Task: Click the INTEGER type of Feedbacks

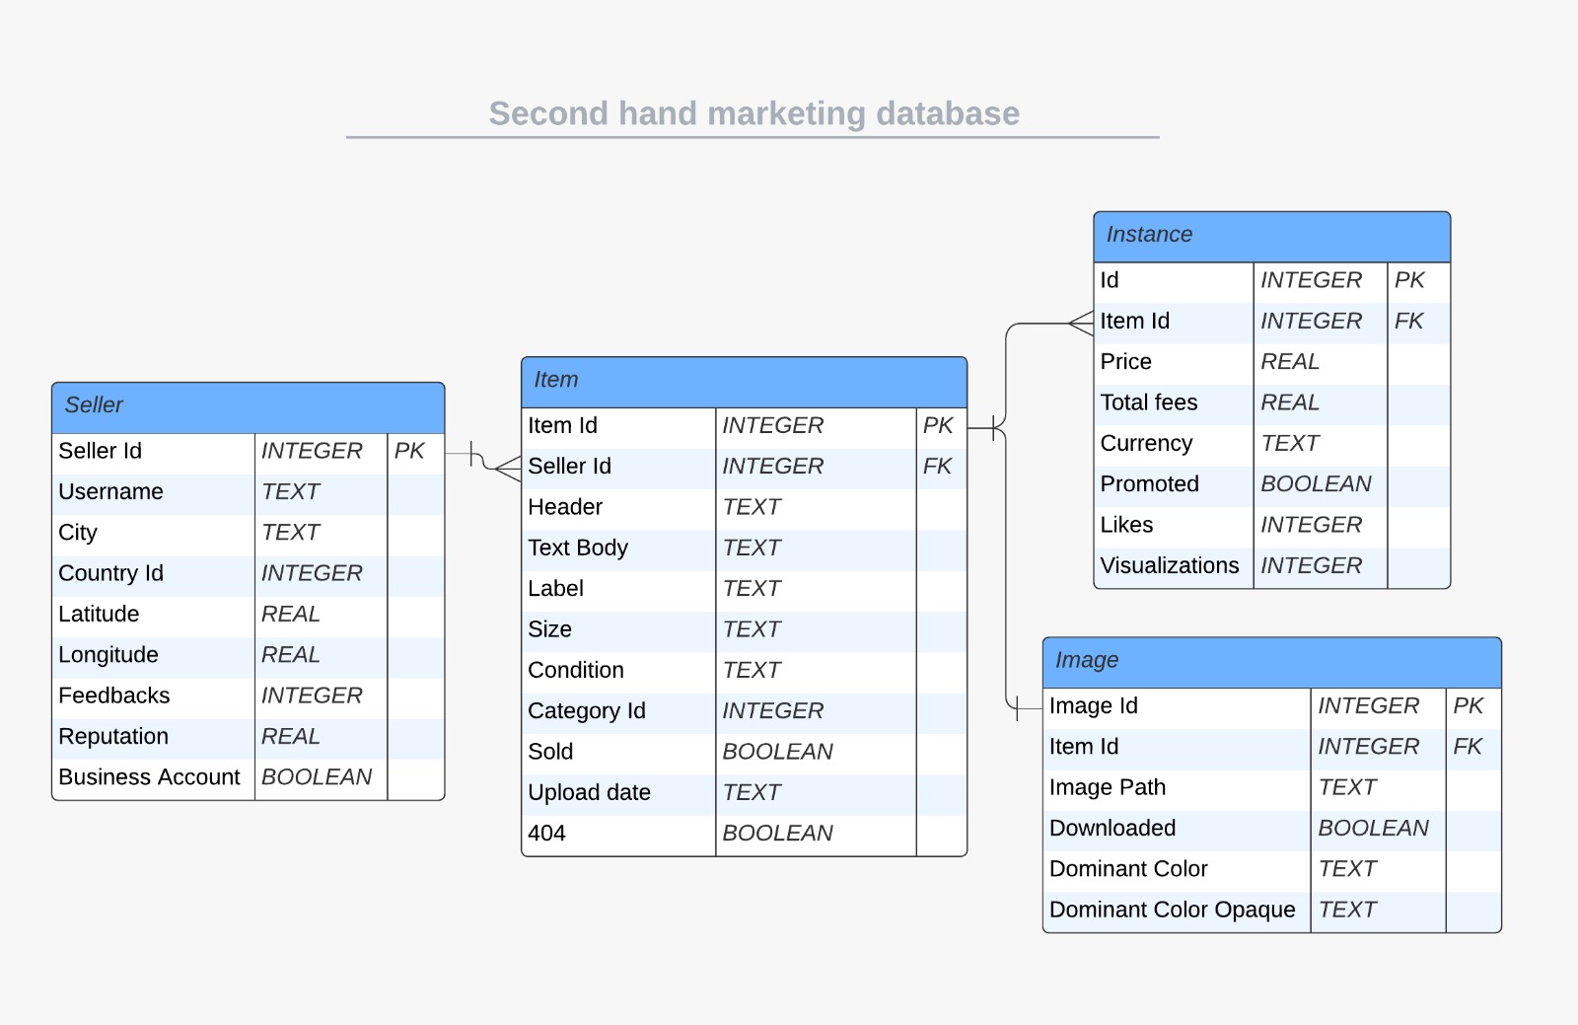Action: tap(312, 696)
